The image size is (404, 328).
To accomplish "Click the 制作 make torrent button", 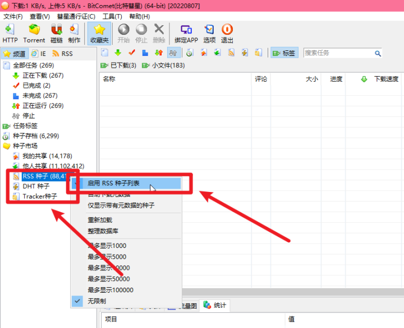I will pos(74,34).
